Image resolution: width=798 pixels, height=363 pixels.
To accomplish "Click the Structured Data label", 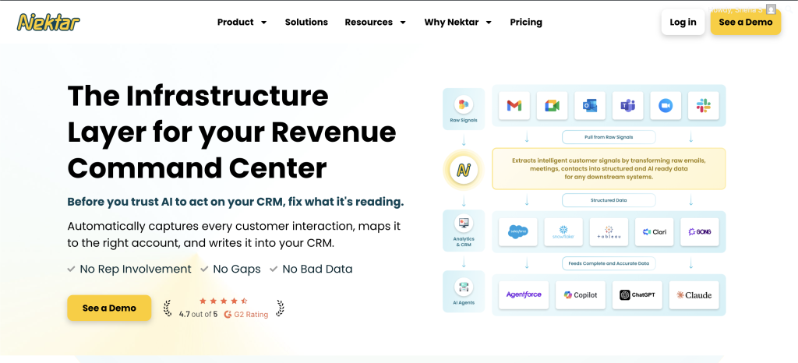I will click(x=609, y=200).
